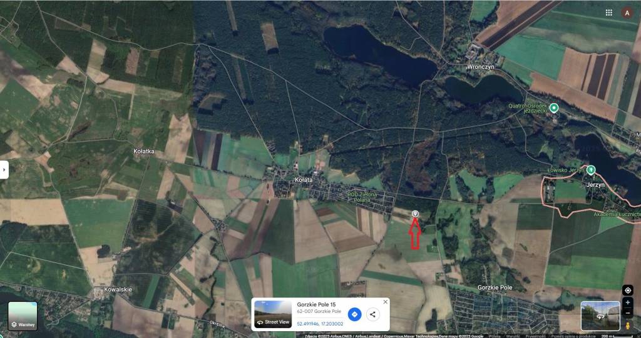Open the Google apps grid

tap(608, 12)
